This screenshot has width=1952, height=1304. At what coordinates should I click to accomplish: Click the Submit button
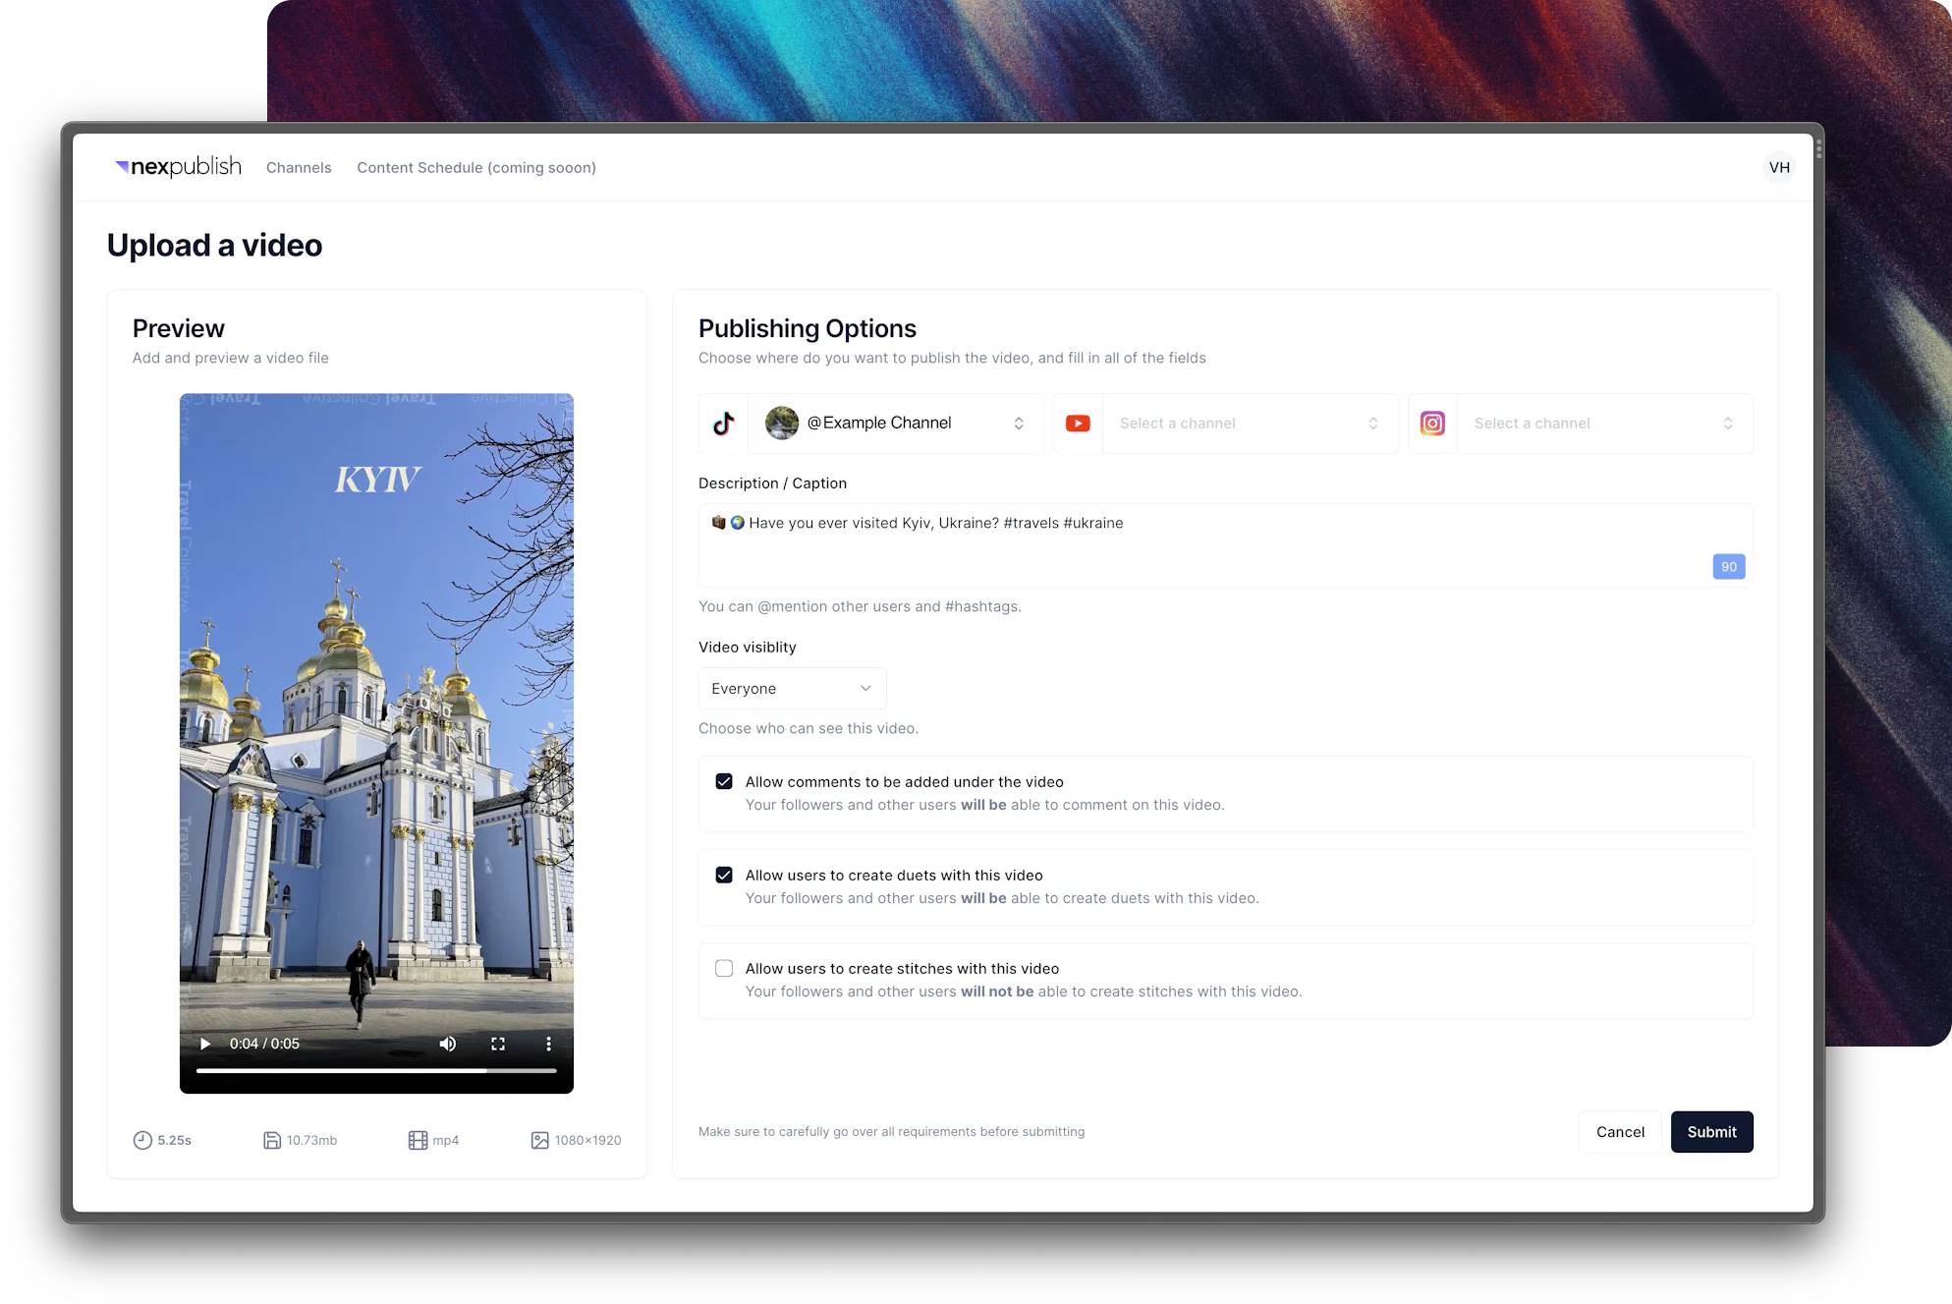point(1711,1132)
